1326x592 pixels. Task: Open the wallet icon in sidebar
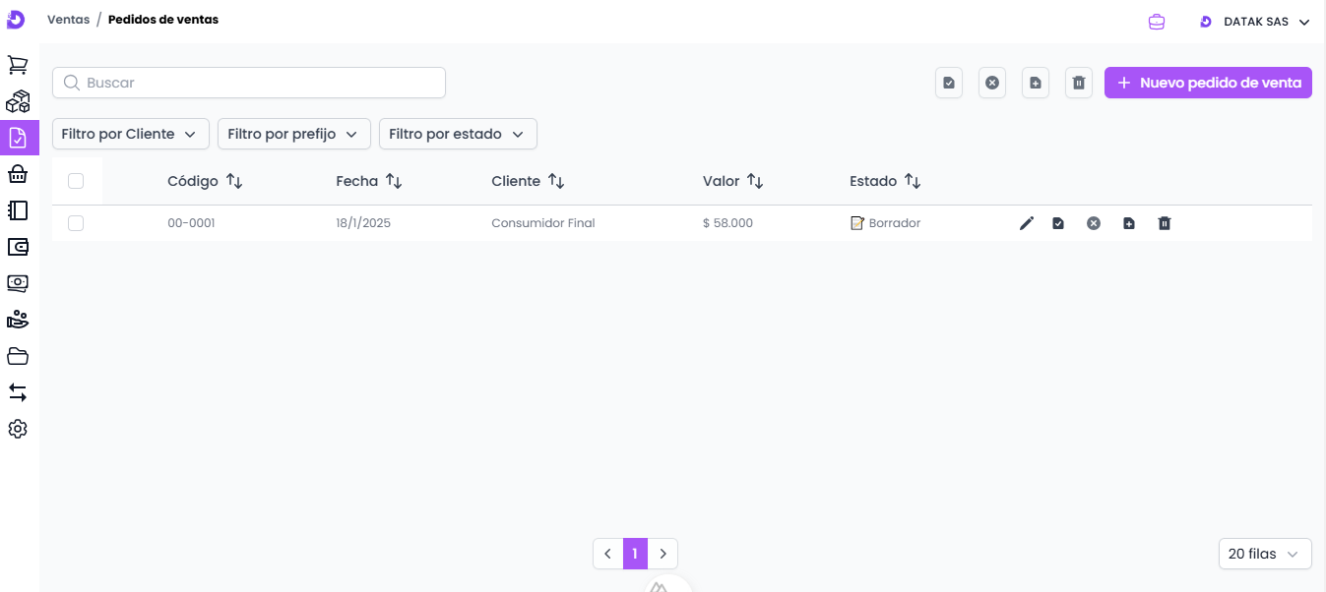tap(18, 247)
